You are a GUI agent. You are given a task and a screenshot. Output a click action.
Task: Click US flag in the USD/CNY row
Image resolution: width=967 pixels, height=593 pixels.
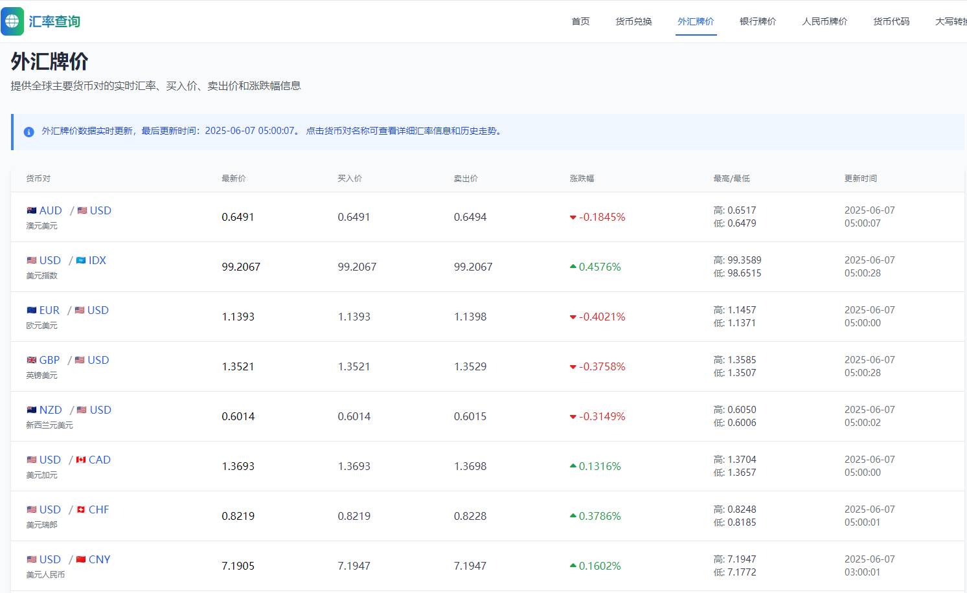32,559
